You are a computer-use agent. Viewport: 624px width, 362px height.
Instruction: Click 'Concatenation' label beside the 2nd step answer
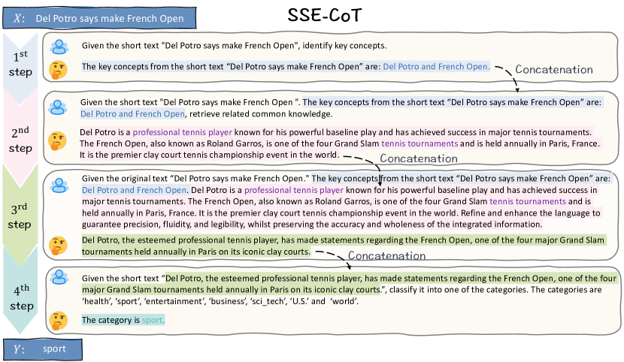(419, 158)
